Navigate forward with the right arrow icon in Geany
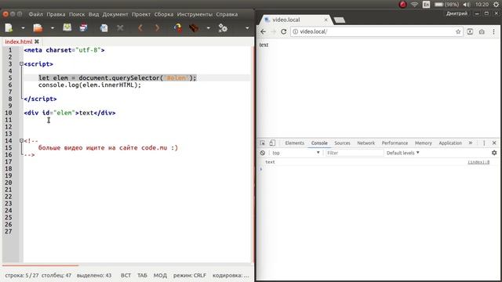Viewport: 502px width, 282px height. click(x=157, y=28)
